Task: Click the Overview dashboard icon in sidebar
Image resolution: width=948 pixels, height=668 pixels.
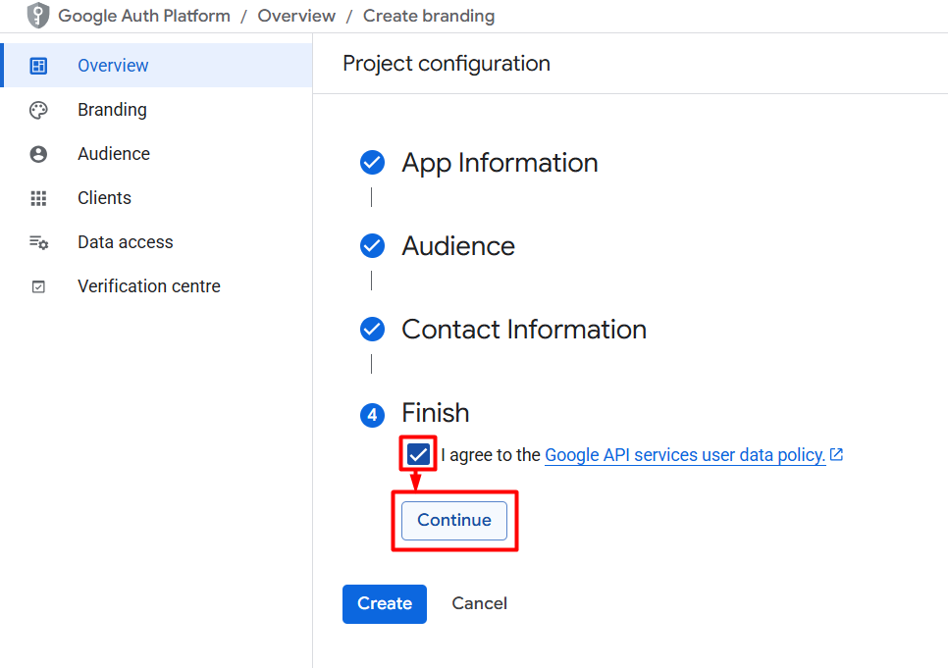Action: pos(38,66)
